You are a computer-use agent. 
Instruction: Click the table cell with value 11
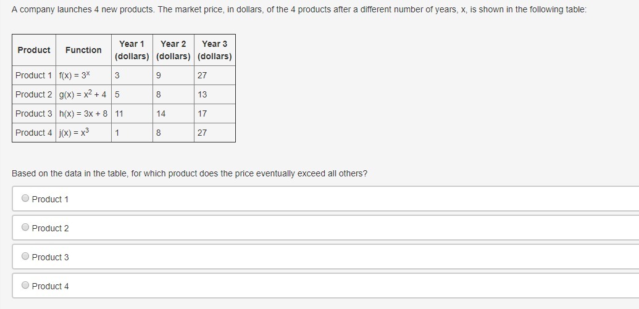point(120,113)
